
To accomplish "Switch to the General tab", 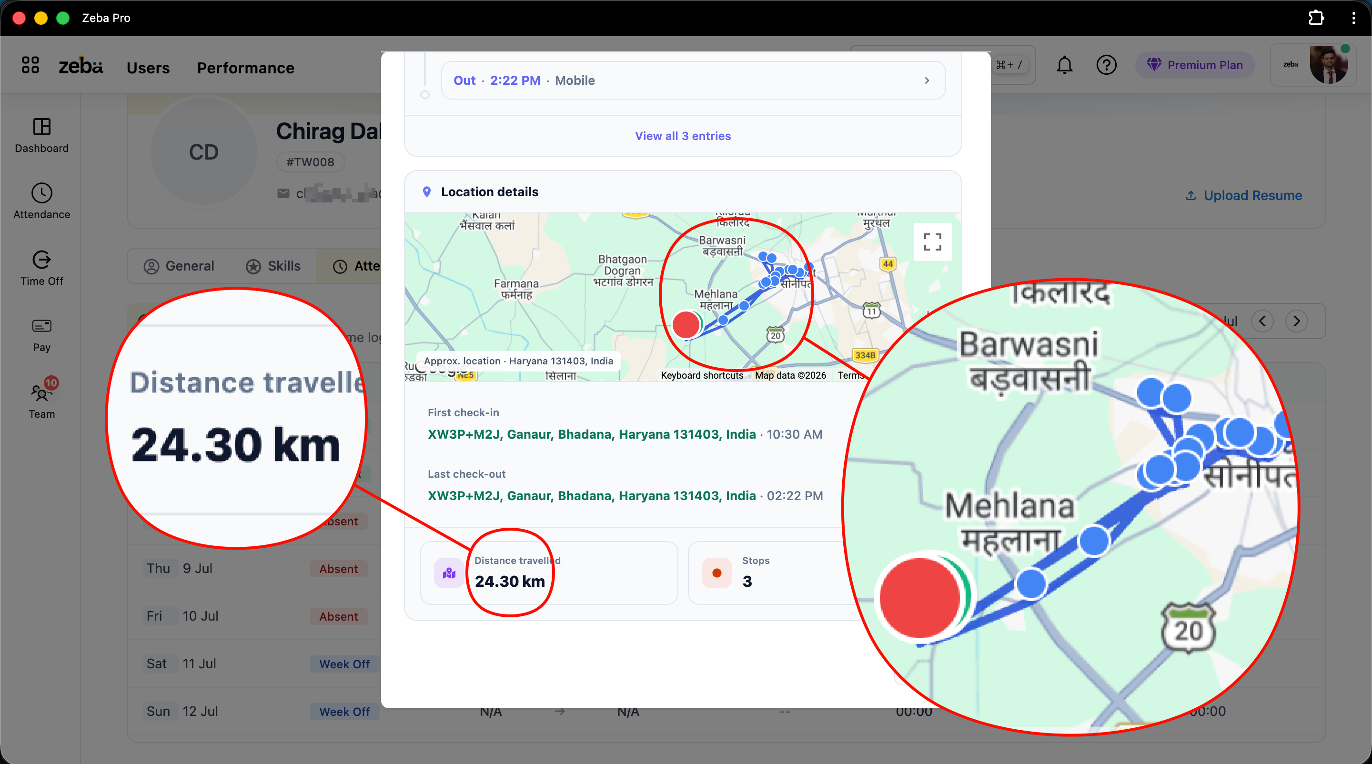I will [179, 266].
